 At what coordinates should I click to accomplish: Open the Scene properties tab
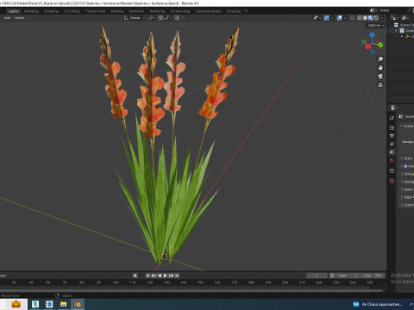(x=392, y=152)
